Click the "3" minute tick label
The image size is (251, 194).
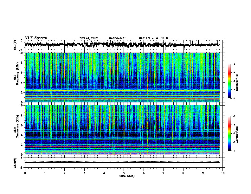(84, 173)
